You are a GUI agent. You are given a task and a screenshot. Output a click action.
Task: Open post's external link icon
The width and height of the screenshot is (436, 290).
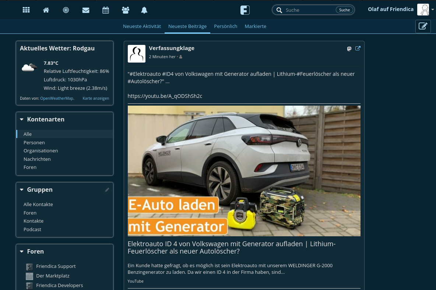(x=358, y=48)
